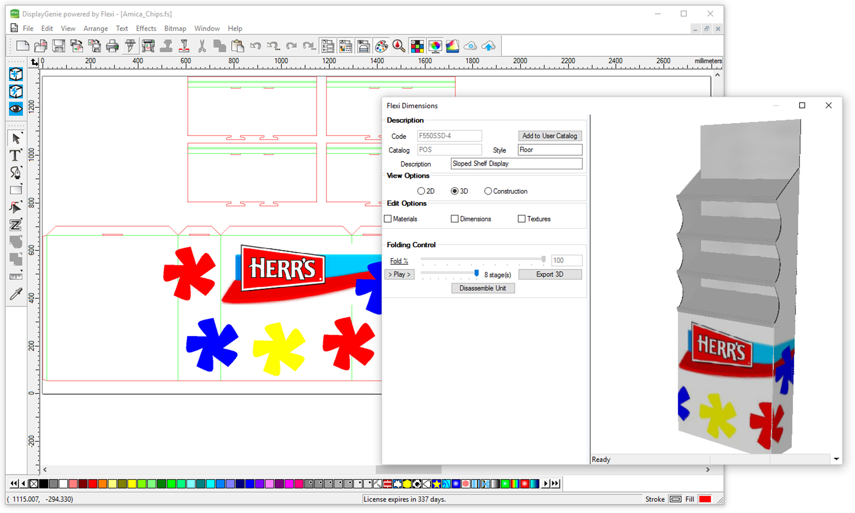This screenshot has height=513, width=855.
Task: Click the Disassemble Unit button
Action: click(x=482, y=288)
